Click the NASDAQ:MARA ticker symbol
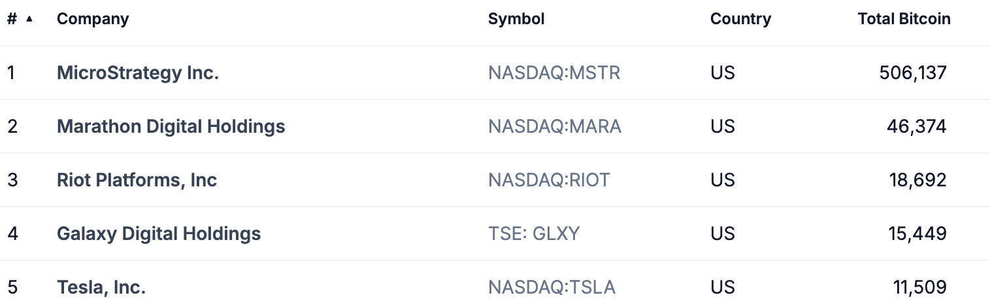The width and height of the screenshot is (990, 308). pyautogui.click(x=555, y=126)
